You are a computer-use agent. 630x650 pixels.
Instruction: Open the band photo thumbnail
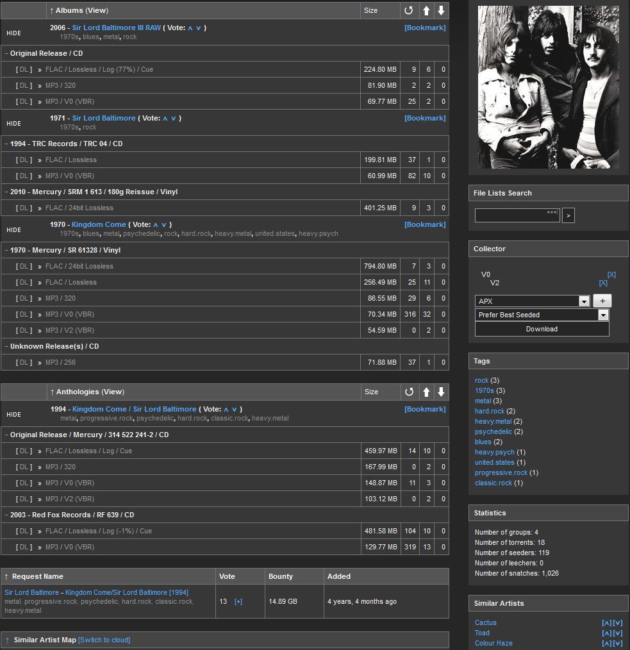click(549, 87)
